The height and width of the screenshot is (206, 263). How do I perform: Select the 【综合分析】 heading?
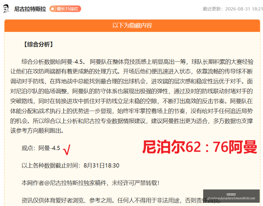point(38,45)
